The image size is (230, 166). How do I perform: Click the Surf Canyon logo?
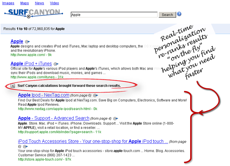point(34,13)
